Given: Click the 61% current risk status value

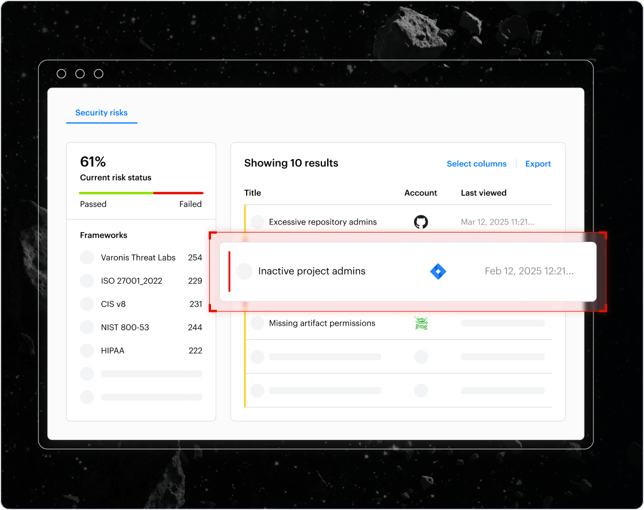Looking at the screenshot, I should coord(93,162).
